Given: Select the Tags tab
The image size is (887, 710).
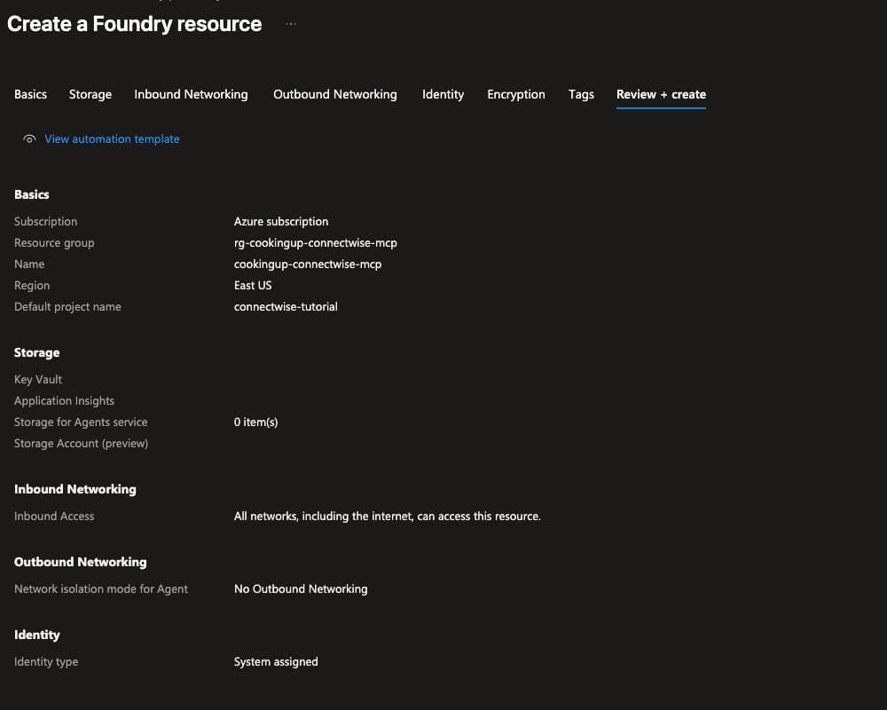Looking at the screenshot, I should [581, 95].
